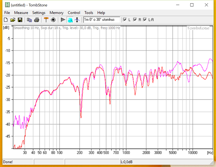Viewport: 216px width, 167px height.
Task: Open a saved measurement file
Action: (x=13, y=20)
